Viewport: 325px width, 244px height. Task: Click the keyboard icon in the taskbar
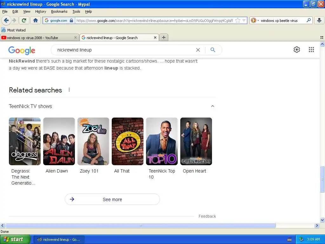(x=289, y=240)
